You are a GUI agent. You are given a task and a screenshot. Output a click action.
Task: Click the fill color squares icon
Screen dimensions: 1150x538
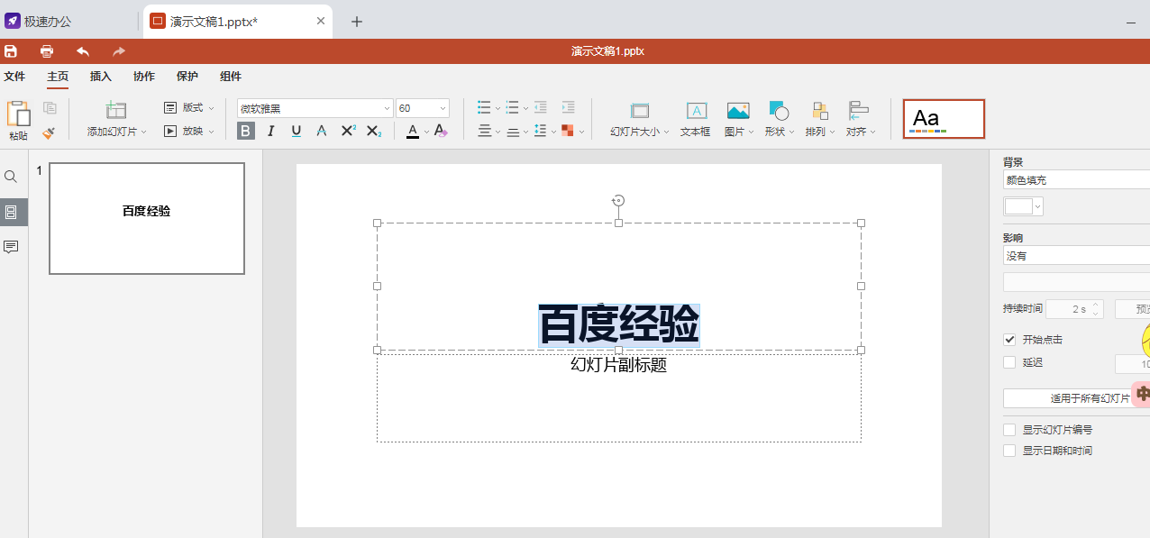(568, 132)
